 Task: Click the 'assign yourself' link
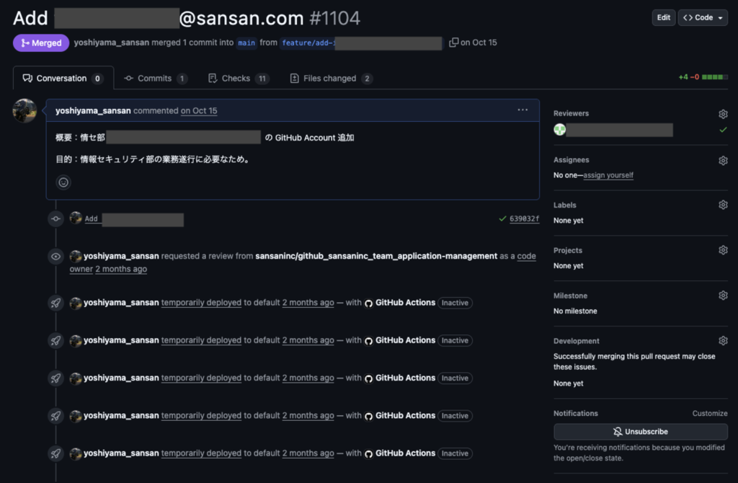(x=608, y=175)
